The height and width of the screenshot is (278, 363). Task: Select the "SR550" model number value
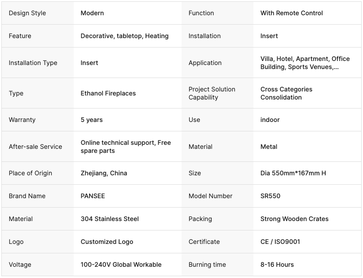tap(270, 196)
